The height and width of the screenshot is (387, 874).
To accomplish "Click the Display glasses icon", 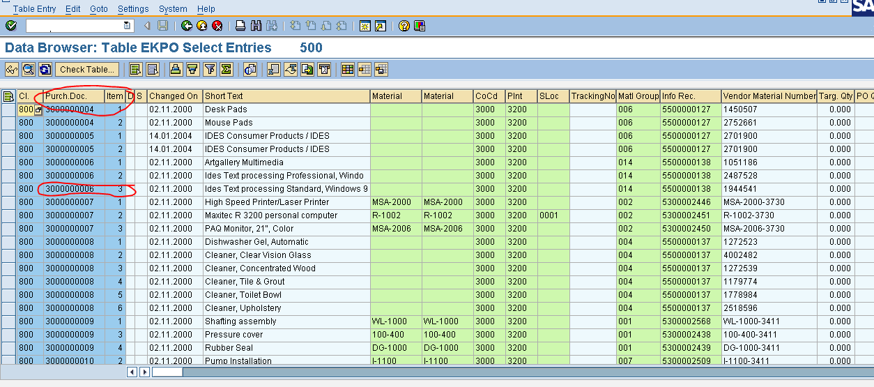I will 12,70.
